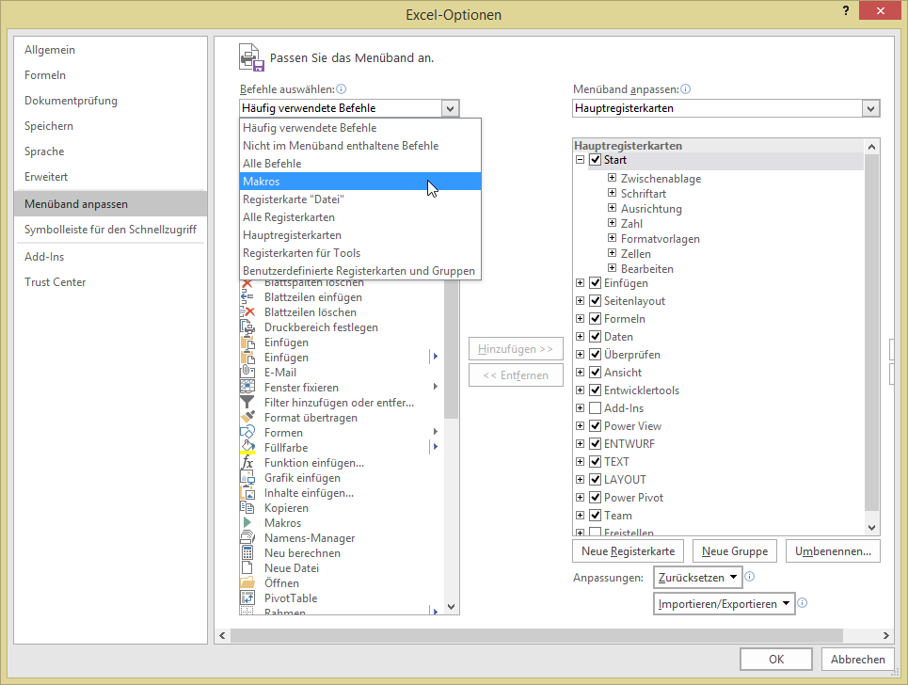Viewport: 908px width, 685px height.
Task: Click the calculator icon for Neu berechnen
Action: coord(247,553)
